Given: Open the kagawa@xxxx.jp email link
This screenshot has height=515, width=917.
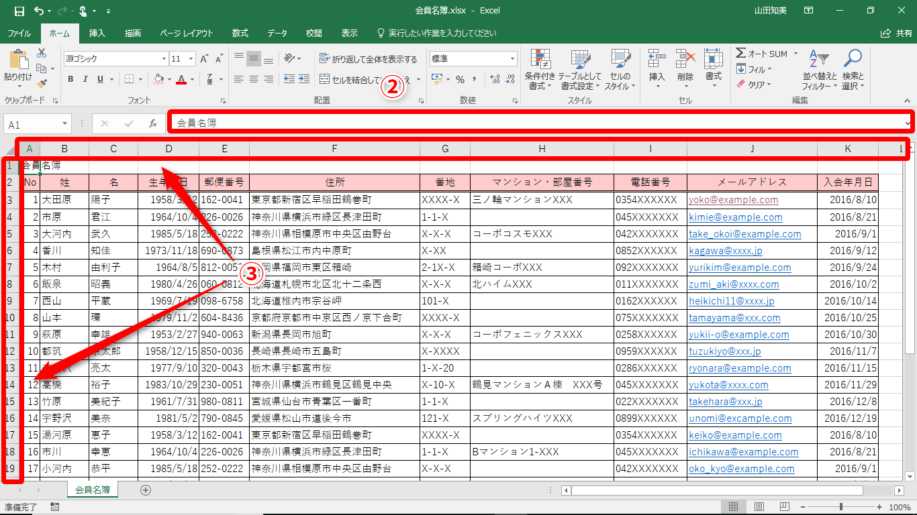Looking at the screenshot, I should tap(726, 250).
